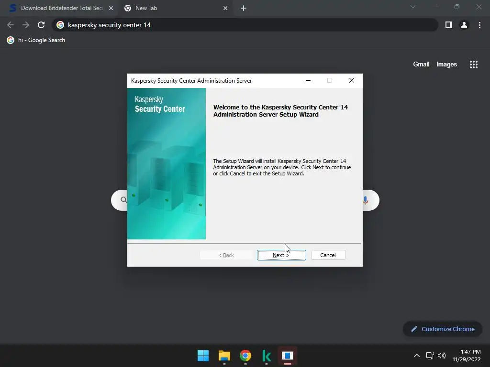Switch to Download Bitdefender Total Security tab
The width and height of the screenshot is (490, 367).
click(x=62, y=8)
